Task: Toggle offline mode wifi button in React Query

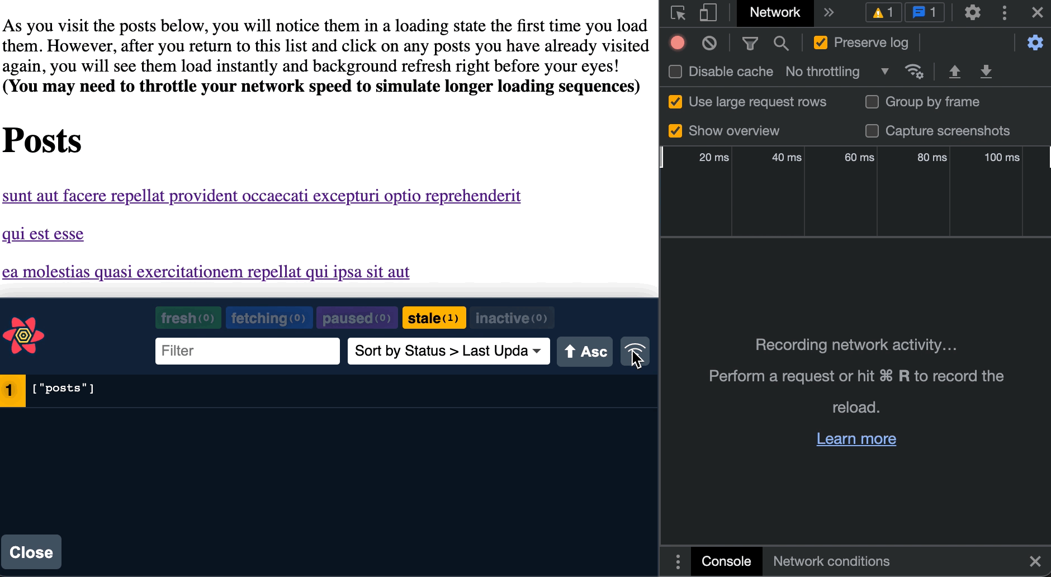Action: (x=635, y=352)
